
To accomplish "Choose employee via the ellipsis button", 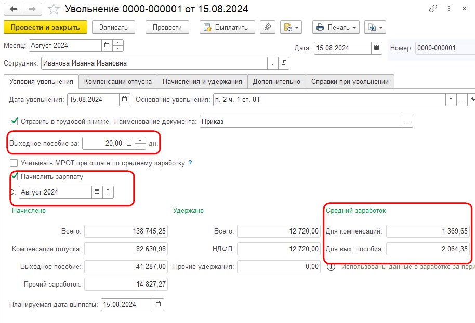I will pos(273,63).
